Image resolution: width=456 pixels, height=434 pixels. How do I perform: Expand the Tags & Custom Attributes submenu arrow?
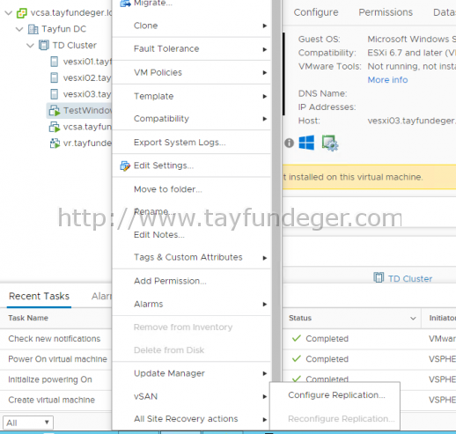coord(265,258)
